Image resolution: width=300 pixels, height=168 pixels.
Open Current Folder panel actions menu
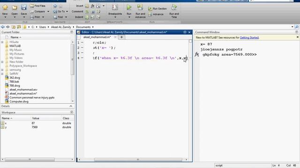[x=72, y=32]
